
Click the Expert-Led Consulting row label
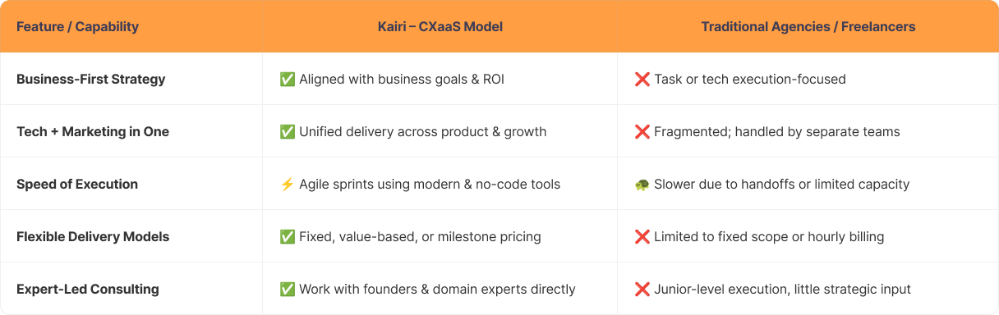[x=88, y=290]
